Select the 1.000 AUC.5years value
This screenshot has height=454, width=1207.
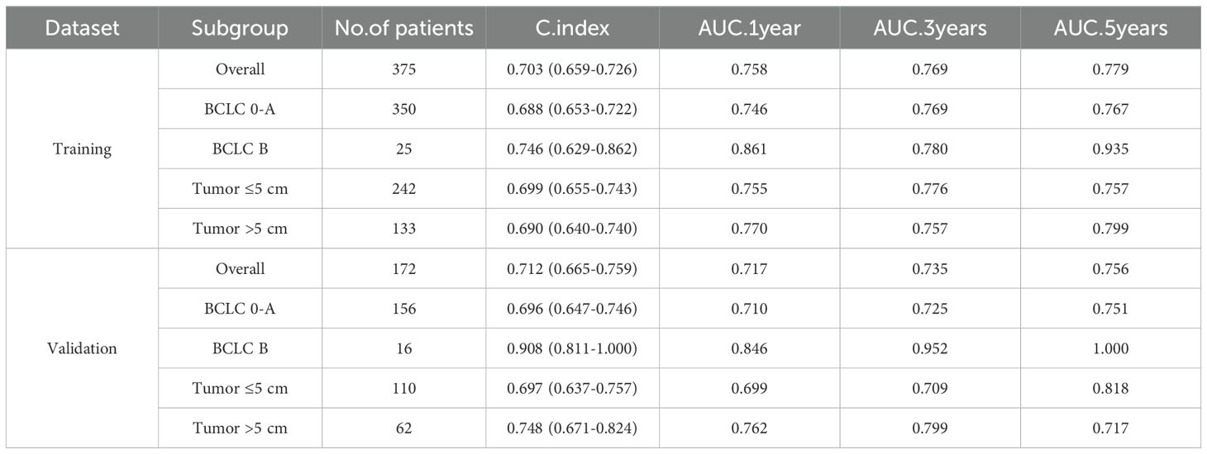click(x=1111, y=348)
